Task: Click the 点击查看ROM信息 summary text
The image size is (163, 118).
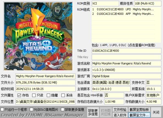Action: 123,45
